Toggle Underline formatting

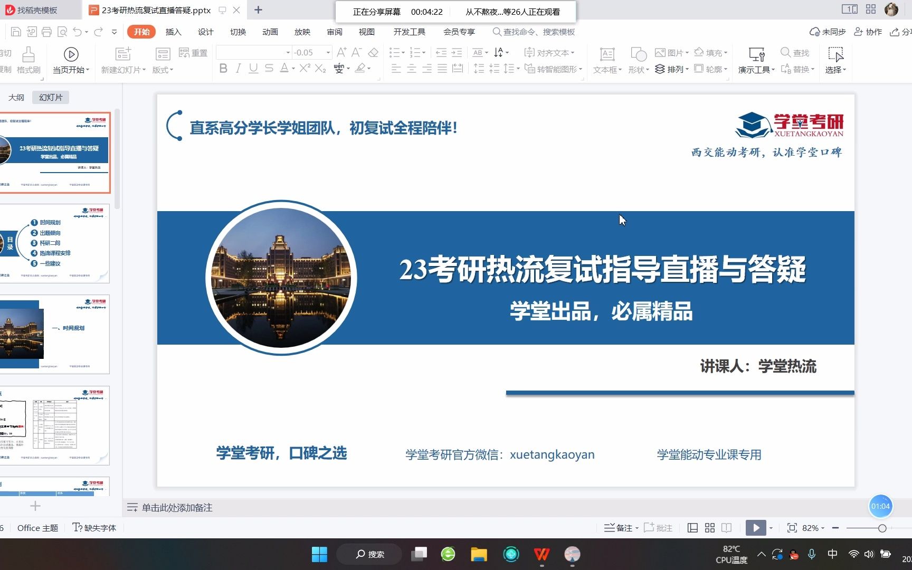pos(253,68)
